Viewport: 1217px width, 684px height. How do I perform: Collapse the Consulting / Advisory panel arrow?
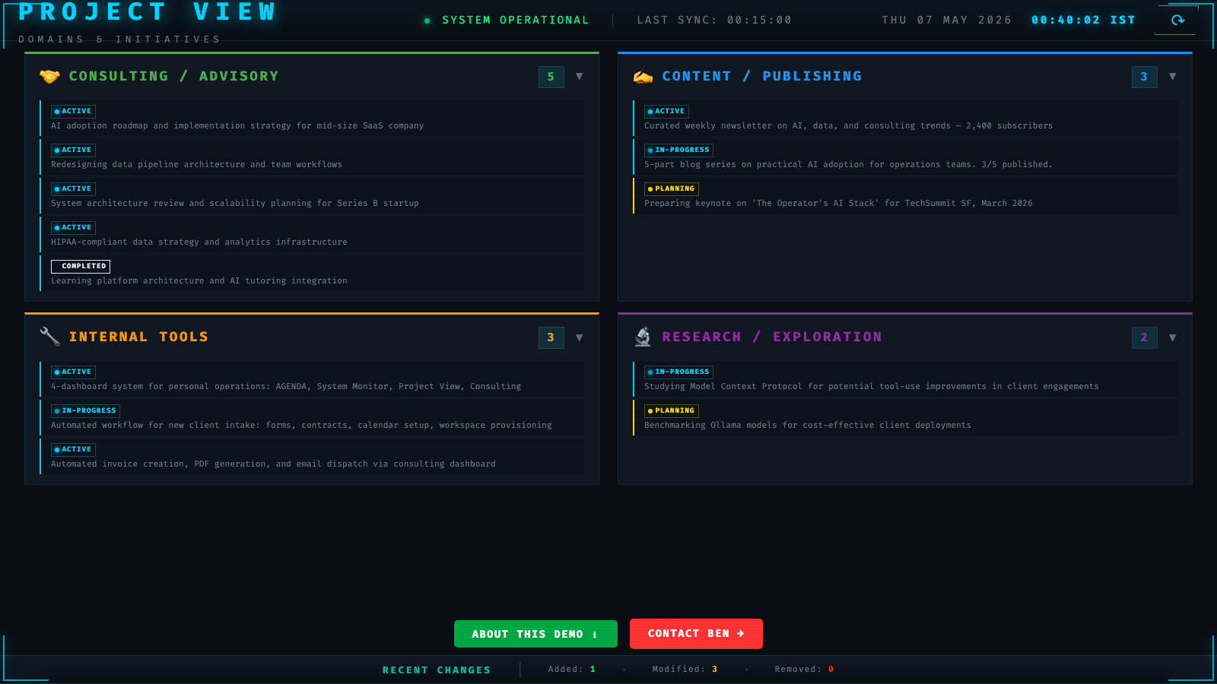580,77
